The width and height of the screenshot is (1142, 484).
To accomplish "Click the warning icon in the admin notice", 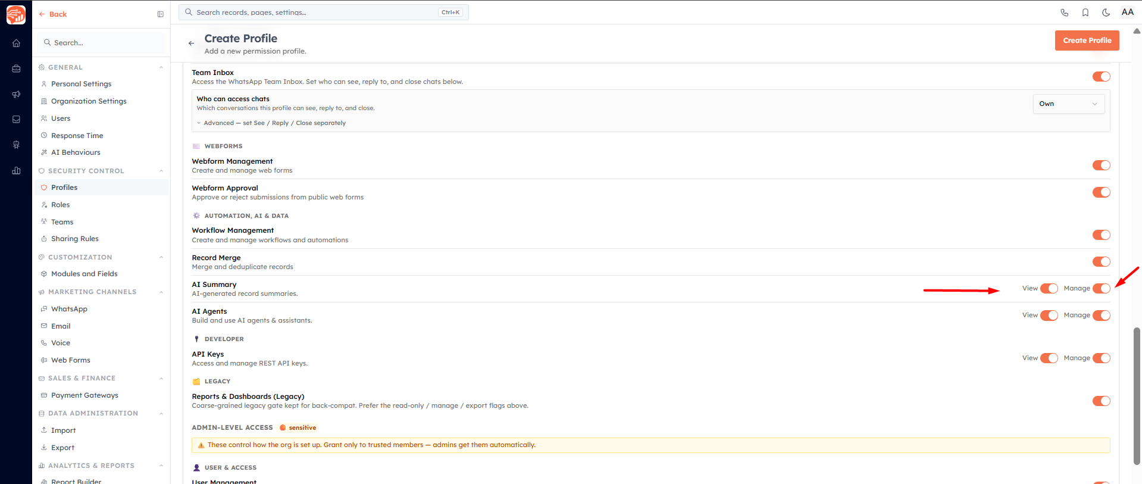I will click(201, 445).
